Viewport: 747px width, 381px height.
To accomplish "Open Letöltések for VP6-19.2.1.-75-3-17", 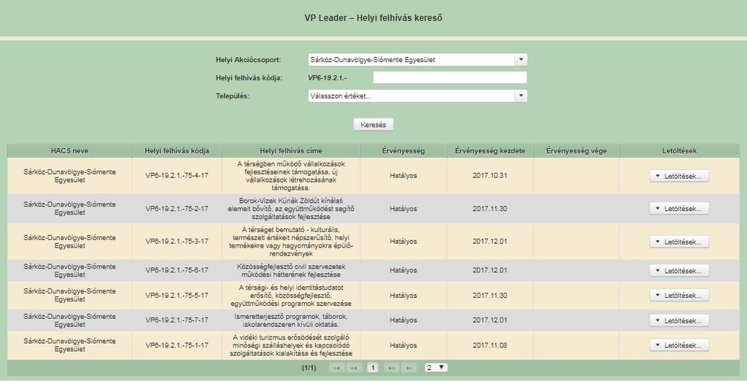I will 679,242.
